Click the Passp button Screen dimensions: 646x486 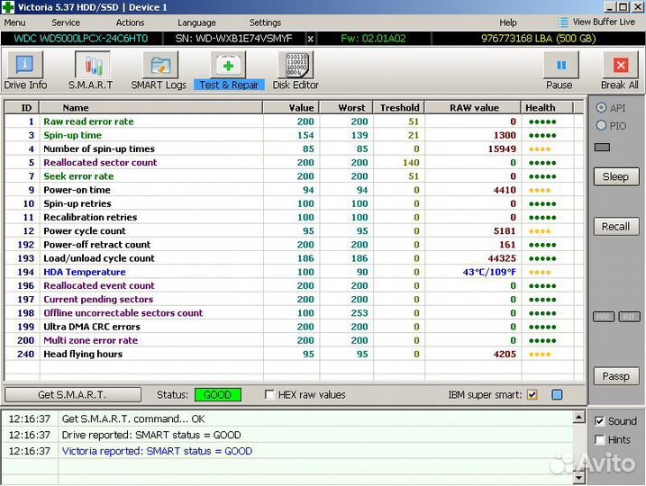616,376
